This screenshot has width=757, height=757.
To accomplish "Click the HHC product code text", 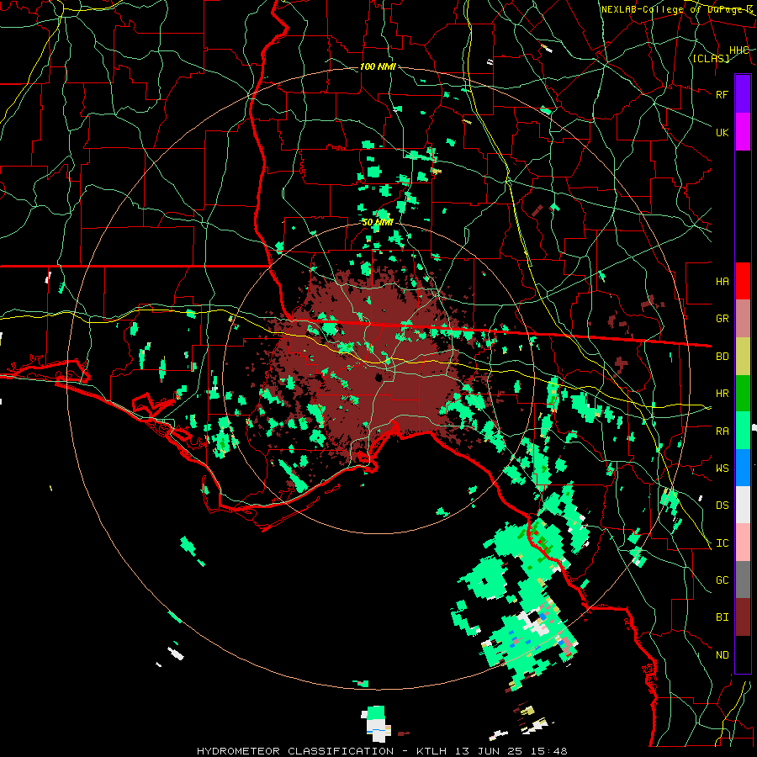I will pyautogui.click(x=739, y=50).
